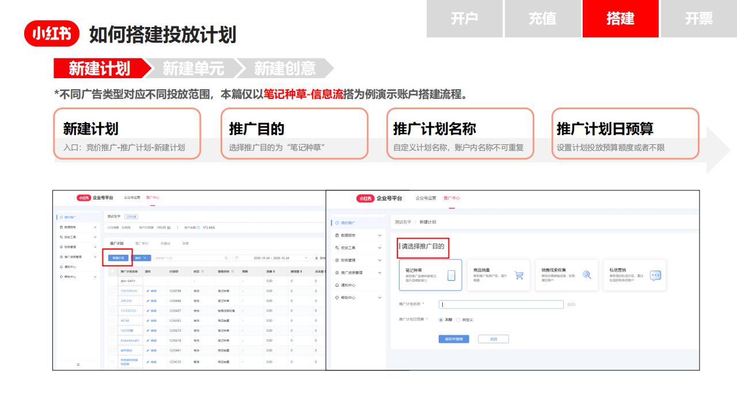
Task: Open 推广中心 in right screenshot header
Action: [452, 198]
